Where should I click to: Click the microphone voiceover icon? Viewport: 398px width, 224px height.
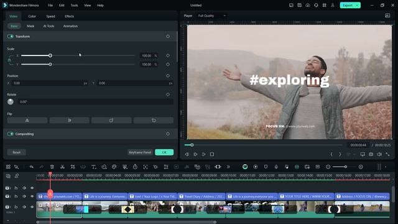click(276, 167)
